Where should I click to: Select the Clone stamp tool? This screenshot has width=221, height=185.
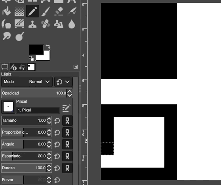(x=32, y=24)
